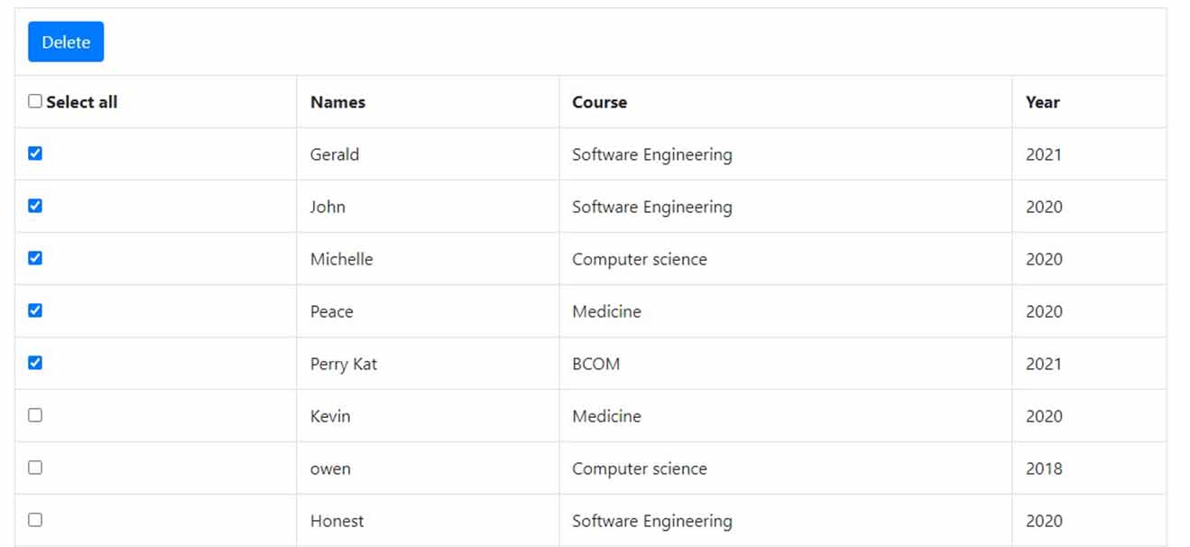Viewport: 1190px width, 547px height.
Task: Uncheck the checkbox in John's row
Action: (x=35, y=206)
